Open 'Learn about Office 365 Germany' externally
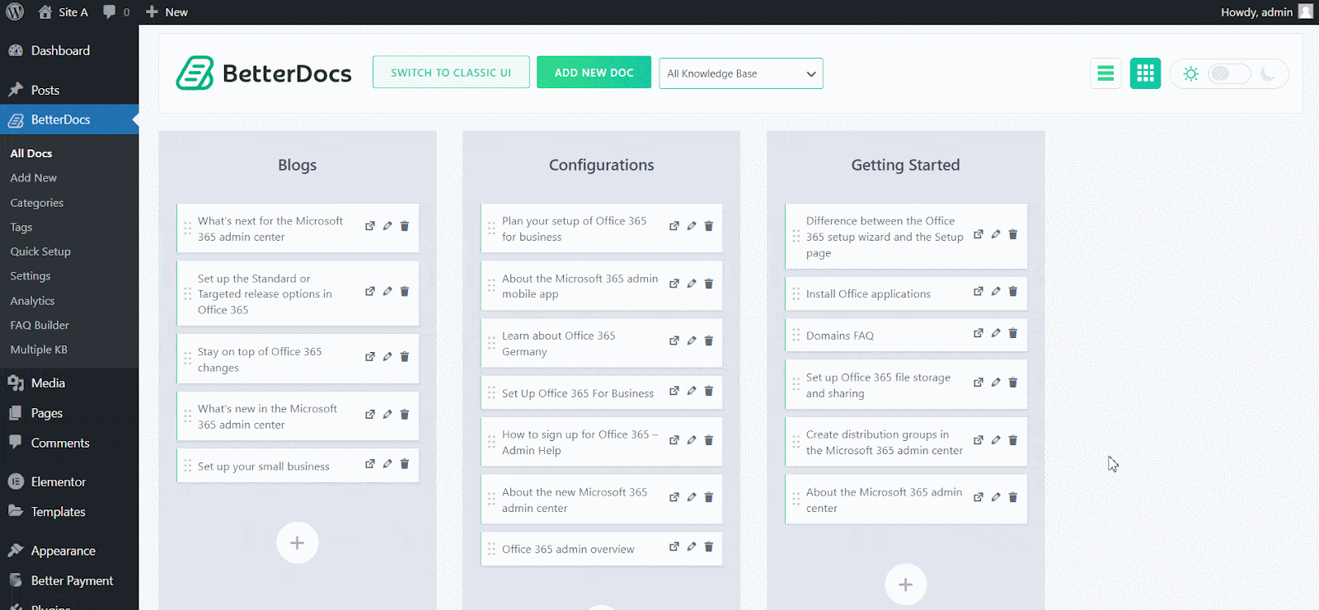Image resolution: width=1319 pixels, height=610 pixels. [x=674, y=340]
